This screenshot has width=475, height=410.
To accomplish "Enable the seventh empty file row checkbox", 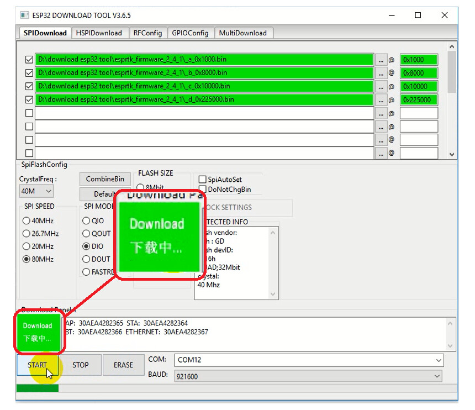I will (29, 140).
